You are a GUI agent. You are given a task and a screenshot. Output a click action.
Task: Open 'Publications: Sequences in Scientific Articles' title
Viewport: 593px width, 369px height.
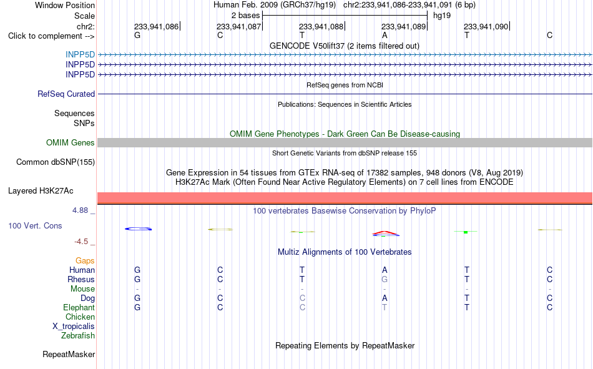point(345,104)
